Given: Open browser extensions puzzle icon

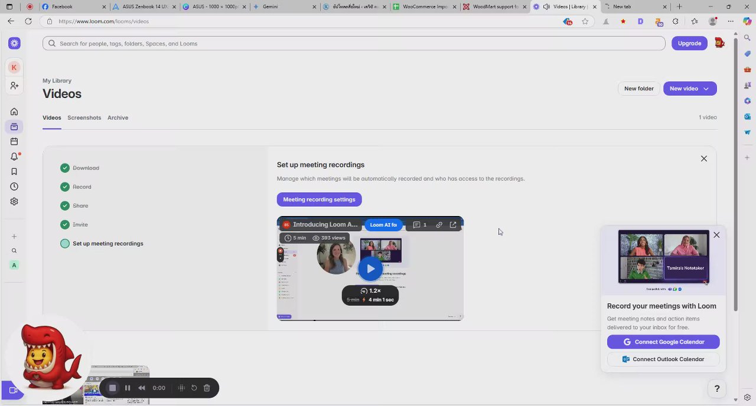Looking at the screenshot, I should coord(676,21).
